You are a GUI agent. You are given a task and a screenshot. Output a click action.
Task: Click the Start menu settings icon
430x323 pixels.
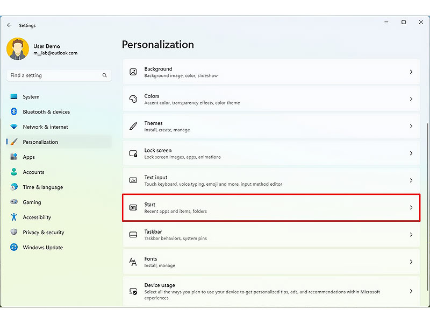click(x=133, y=208)
